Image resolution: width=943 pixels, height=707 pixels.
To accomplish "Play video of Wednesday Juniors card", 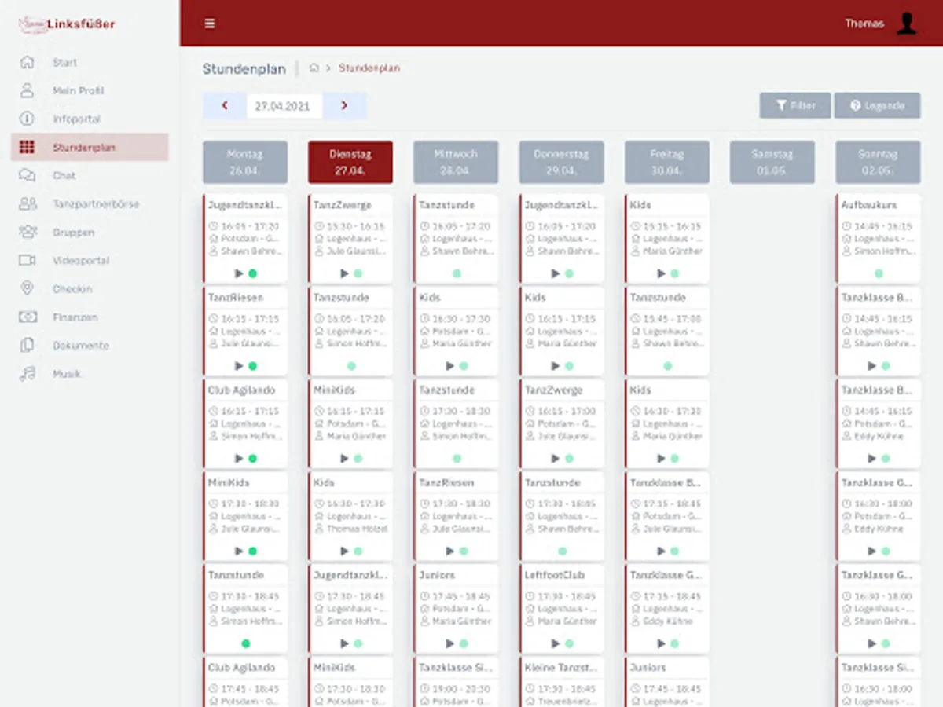I will click(x=449, y=643).
